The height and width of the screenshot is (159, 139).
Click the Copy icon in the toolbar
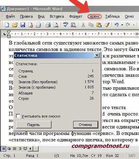[91, 25]
